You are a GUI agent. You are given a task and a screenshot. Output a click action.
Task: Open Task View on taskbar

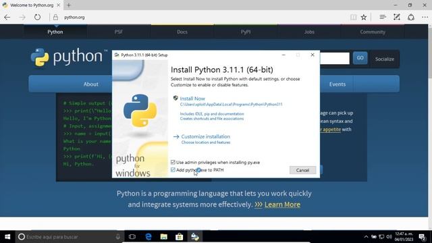pos(132,237)
